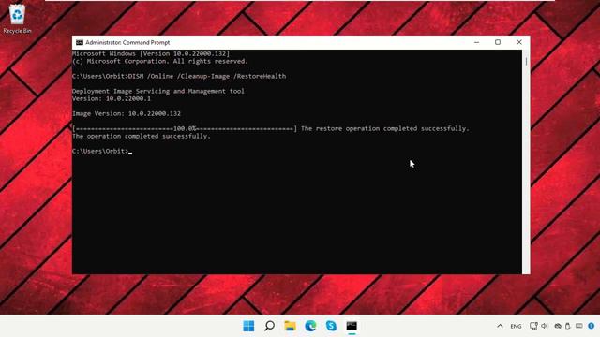600x337 pixels.
Task: Click '(c) Microsoft Corporation. All rights reserved.'
Action: click(x=160, y=61)
